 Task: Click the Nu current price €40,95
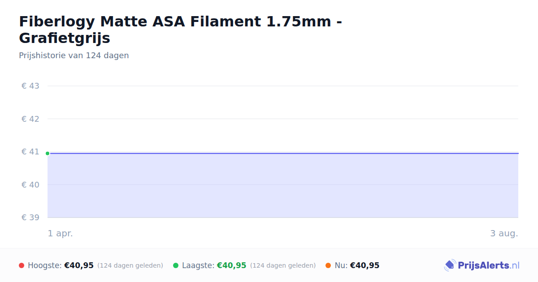(x=364, y=265)
